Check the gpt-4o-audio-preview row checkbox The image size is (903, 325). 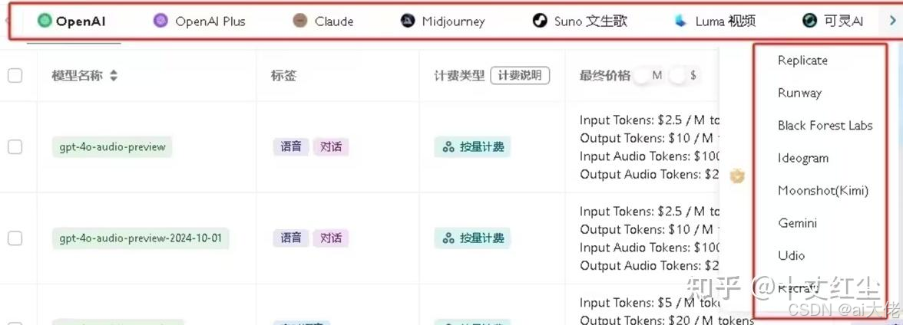coord(15,146)
